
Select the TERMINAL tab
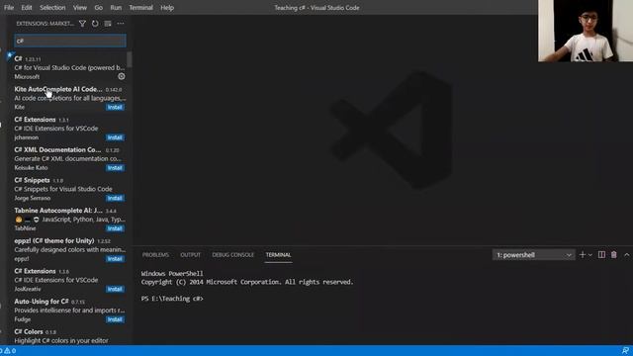pos(278,255)
